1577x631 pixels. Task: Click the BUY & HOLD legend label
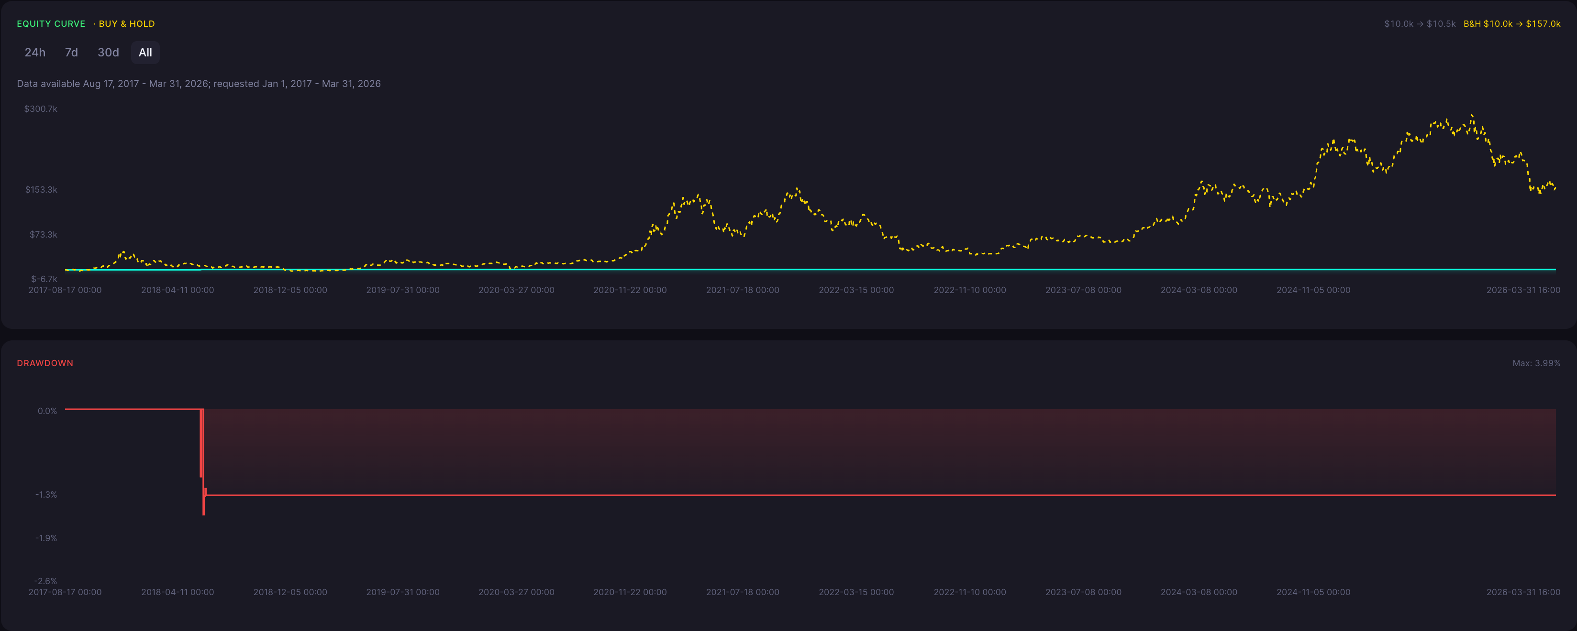(x=127, y=24)
